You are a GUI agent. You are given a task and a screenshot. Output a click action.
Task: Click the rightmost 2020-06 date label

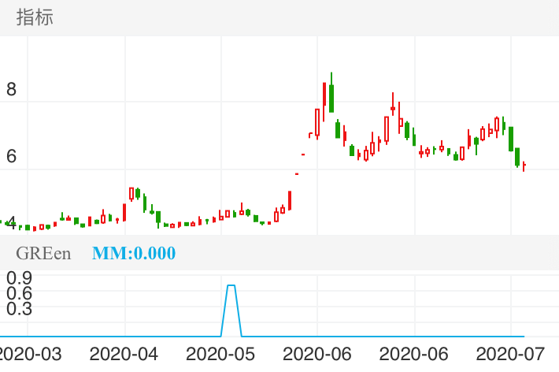click(x=414, y=355)
